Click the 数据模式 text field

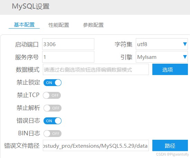point(96,70)
